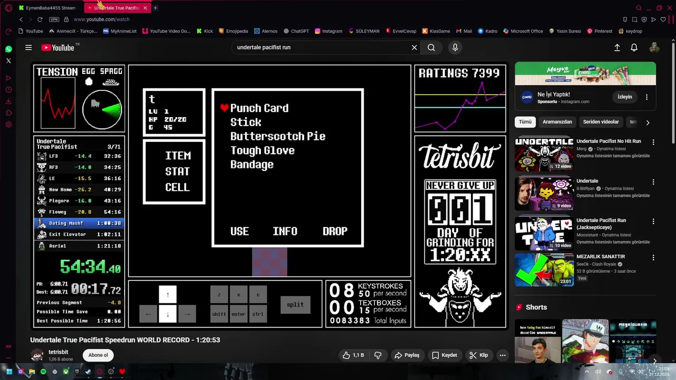676x380 pixels.
Task: Click İzleyin on the sponsored ad
Action: (625, 97)
